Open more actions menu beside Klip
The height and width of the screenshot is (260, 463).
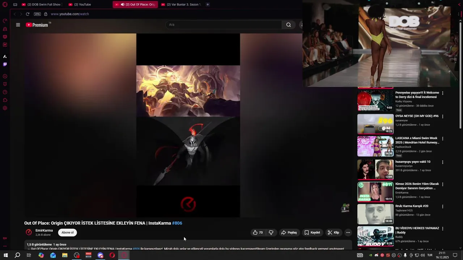pos(348,233)
